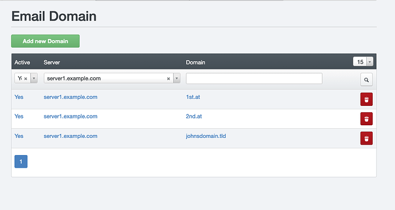Screen dimensions: 395x210
Task: Open the johnsdomain.tld domain link
Action: pos(206,136)
